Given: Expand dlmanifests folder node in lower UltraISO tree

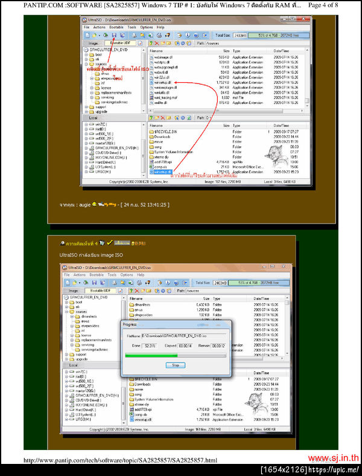Looking at the screenshot, I should click(x=72, y=317).
